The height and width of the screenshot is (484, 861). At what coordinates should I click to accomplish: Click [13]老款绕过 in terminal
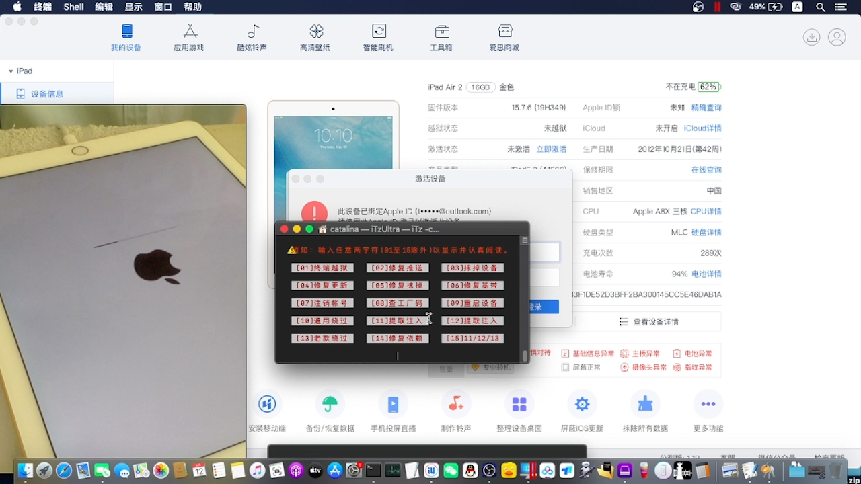pyautogui.click(x=323, y=339)
